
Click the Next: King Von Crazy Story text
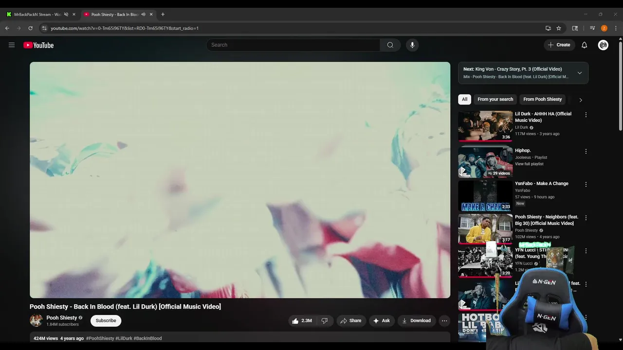513,69
